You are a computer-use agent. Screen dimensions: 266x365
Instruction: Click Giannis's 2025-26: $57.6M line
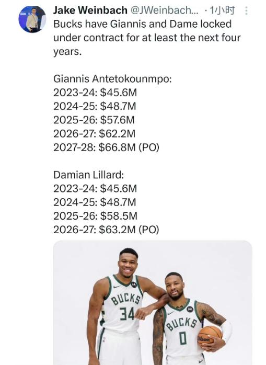pyautogui.click(x=94, y=120)
